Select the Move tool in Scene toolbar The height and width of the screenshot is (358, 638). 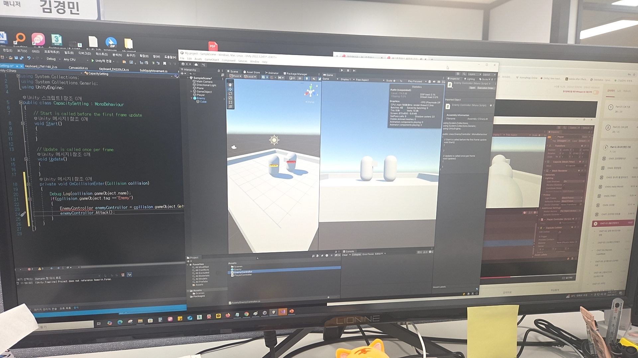230,89
